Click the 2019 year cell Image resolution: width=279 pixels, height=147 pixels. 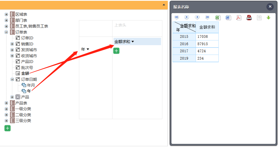pos(184,58)
